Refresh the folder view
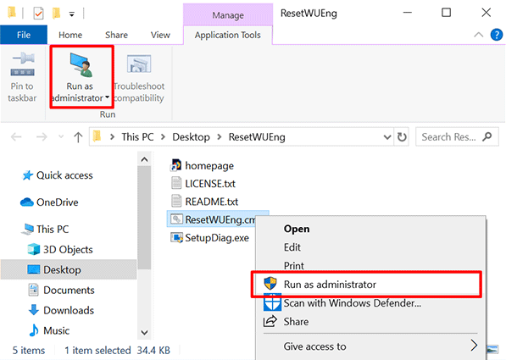Screen dimensions: 506x360 [x=402, y=137]
